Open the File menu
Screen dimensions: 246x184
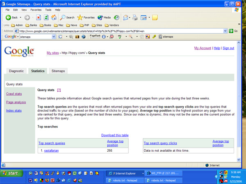[7, 10]
